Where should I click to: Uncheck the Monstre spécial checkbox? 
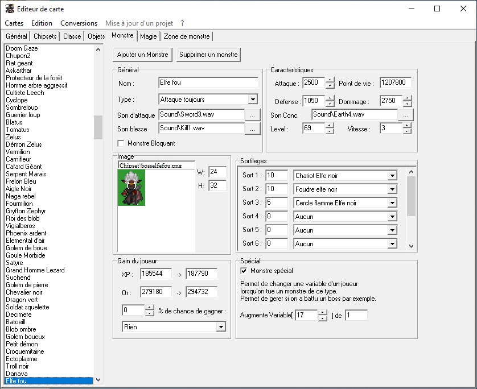point(244,271)
